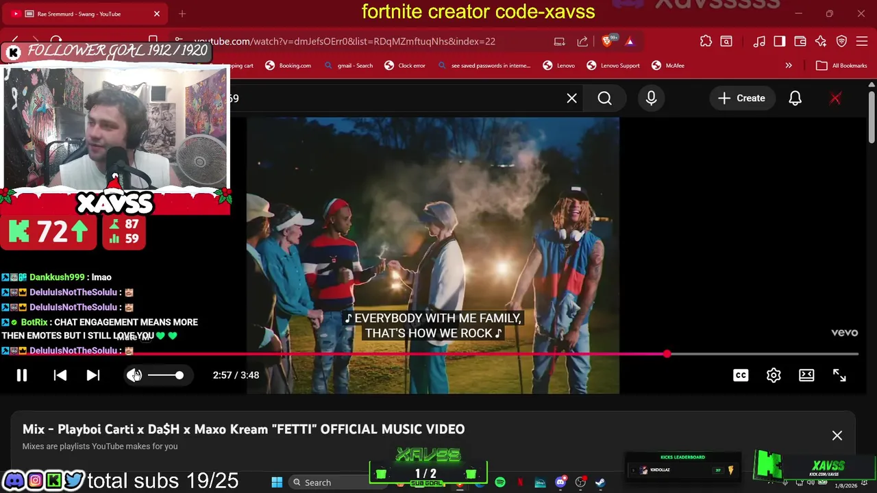Click the browser address bar URL
The height and width of the screenshot is (493, 877).
coord(345,41)
